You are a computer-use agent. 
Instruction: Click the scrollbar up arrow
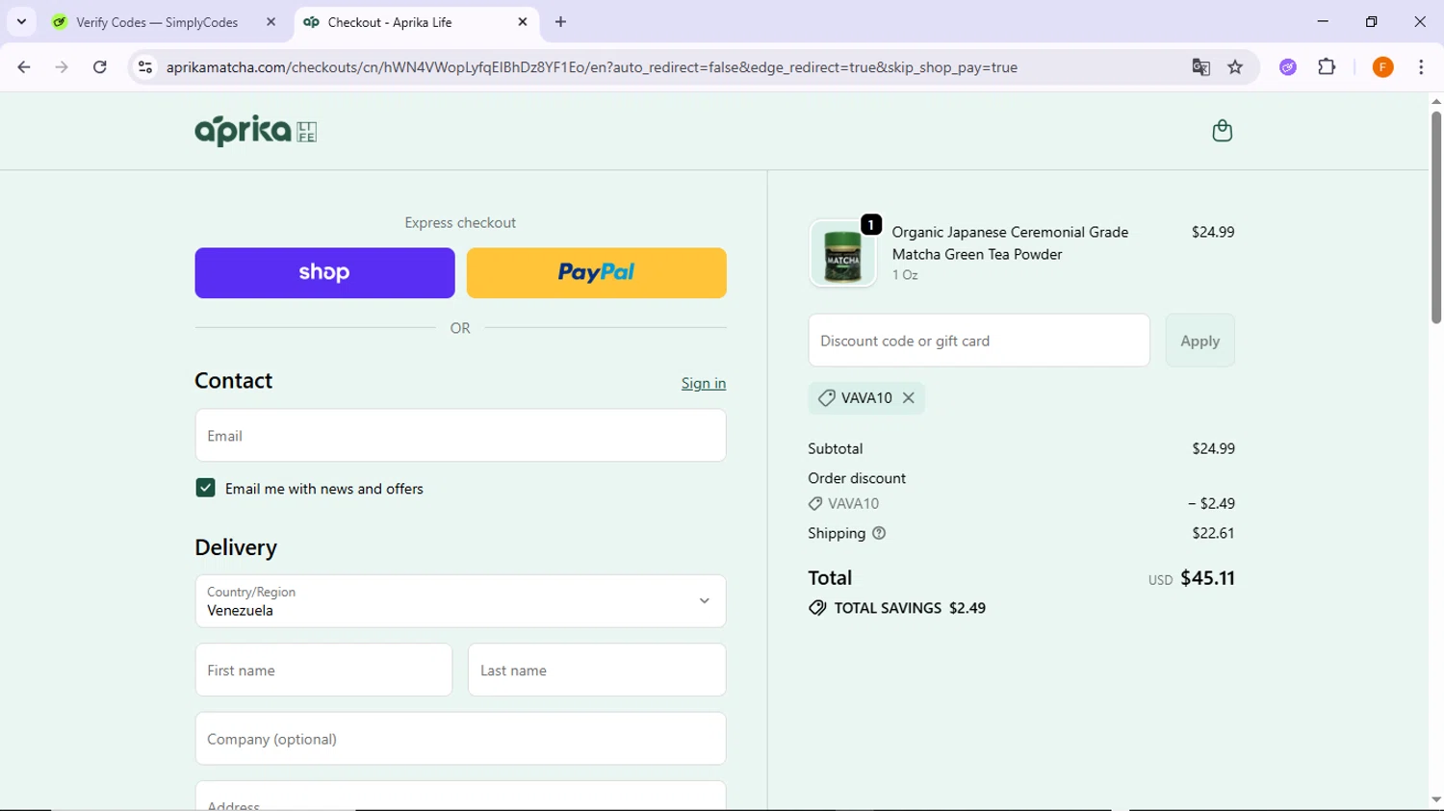[1436, 101]
